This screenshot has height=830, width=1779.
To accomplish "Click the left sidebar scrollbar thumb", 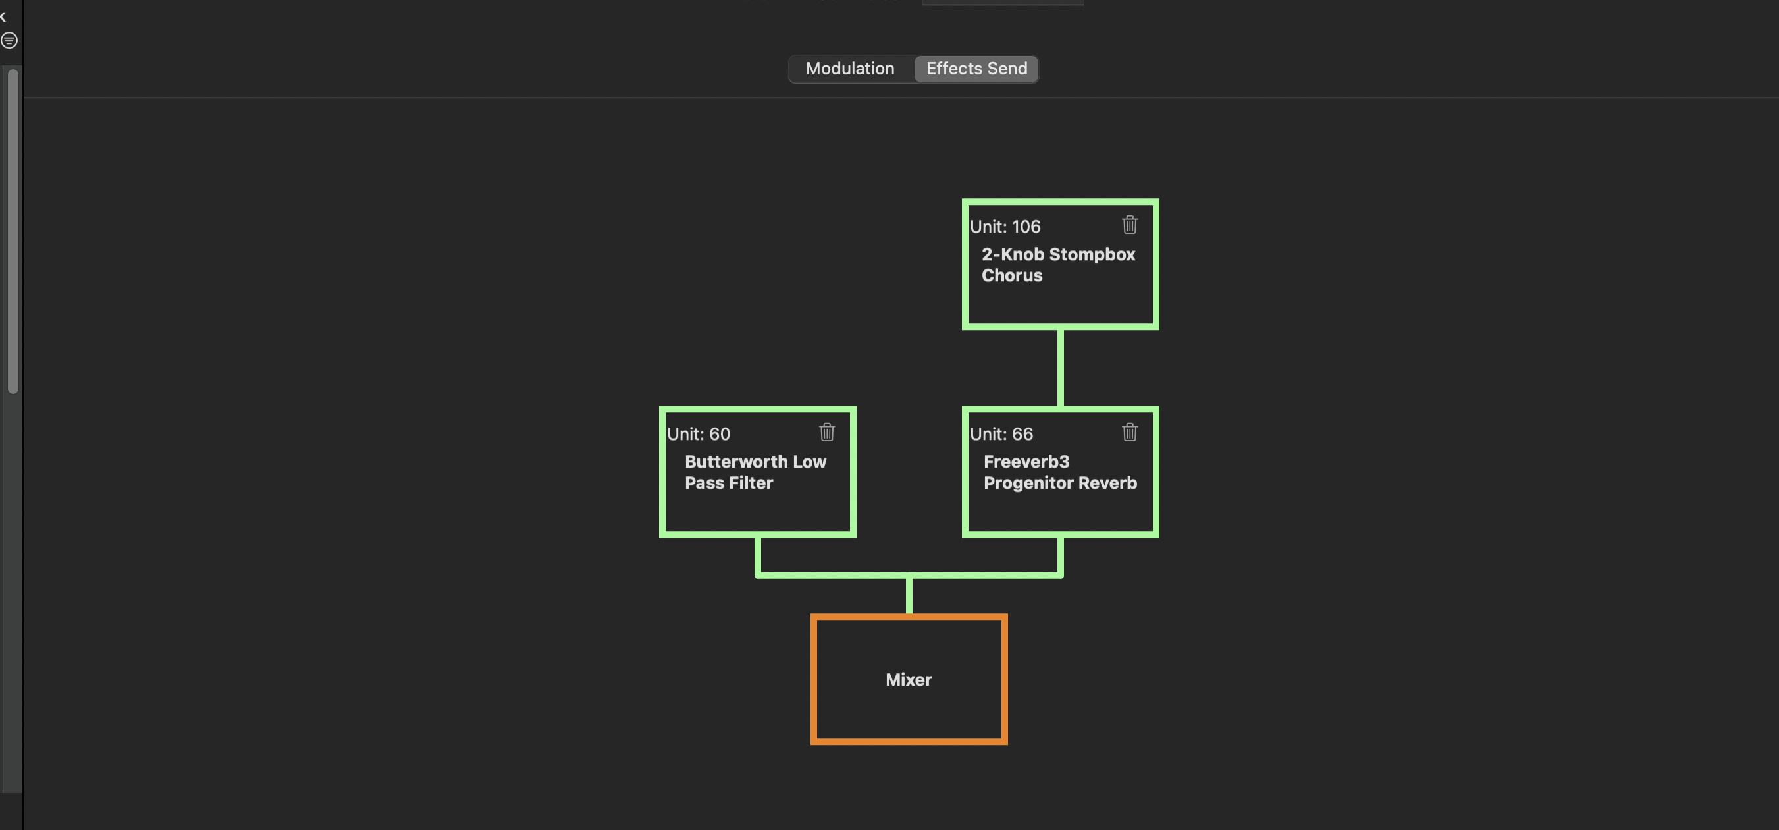I will [x=13, y=231].
